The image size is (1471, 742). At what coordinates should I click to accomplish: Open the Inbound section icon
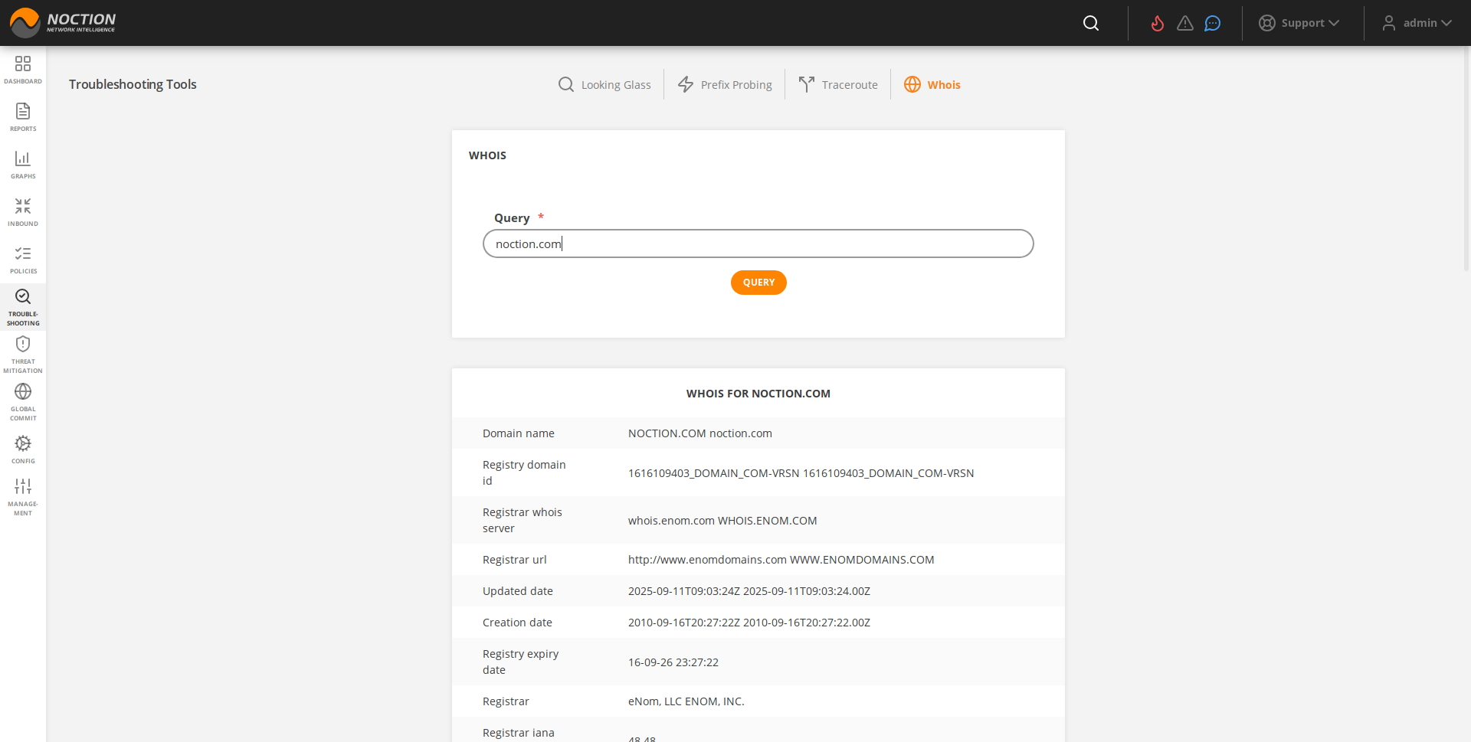tap(23, 211)
